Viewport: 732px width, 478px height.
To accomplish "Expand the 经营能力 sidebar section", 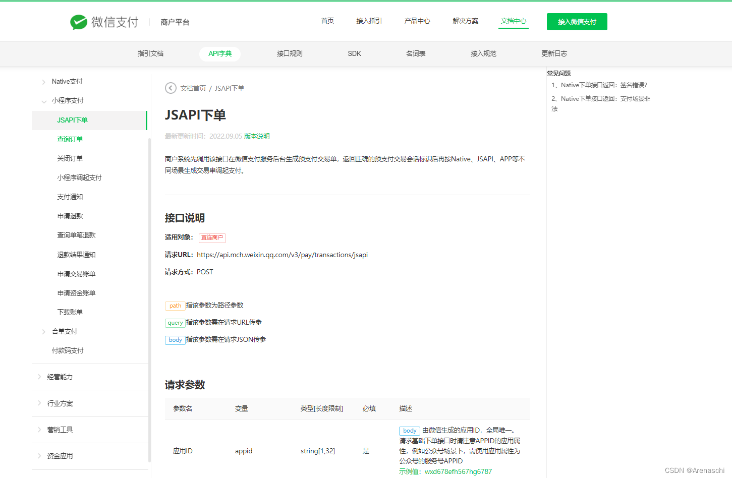I will [59, 377].
